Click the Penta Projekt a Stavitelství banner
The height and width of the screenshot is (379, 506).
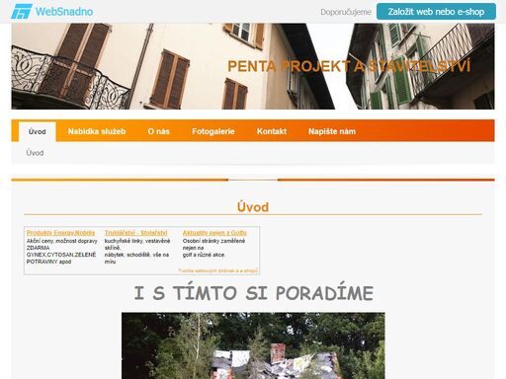click(x=253, y=66)
